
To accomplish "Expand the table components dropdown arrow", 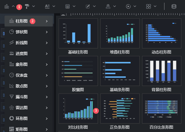I will click(x=74, y=6).
